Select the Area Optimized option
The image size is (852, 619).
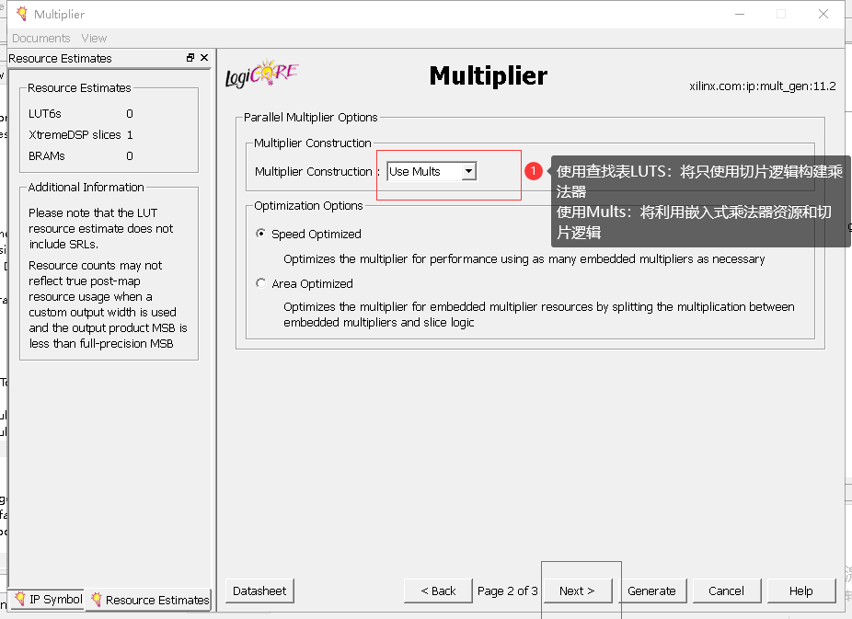point(260,283)
